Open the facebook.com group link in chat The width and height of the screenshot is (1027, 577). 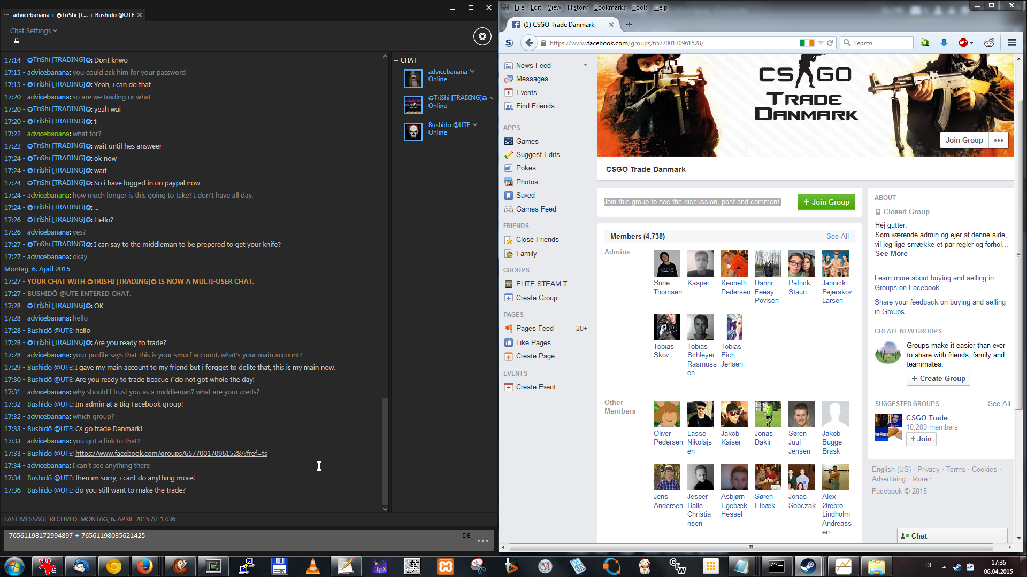point(171,453)
